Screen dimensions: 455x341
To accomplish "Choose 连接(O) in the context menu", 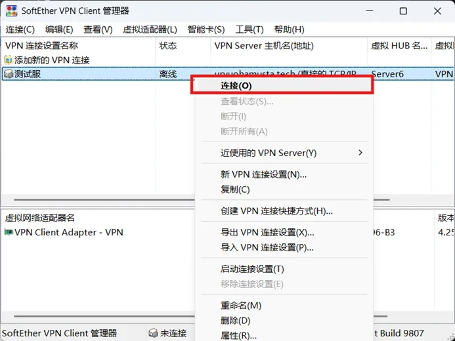I will point(236,85).
